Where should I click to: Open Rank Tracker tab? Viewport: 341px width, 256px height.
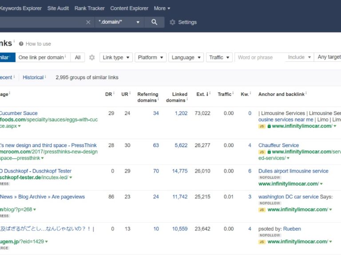[x=90, y=8]
